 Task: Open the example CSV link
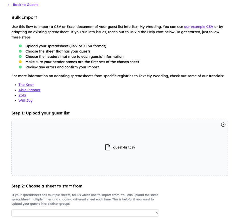tap(198, 27)
